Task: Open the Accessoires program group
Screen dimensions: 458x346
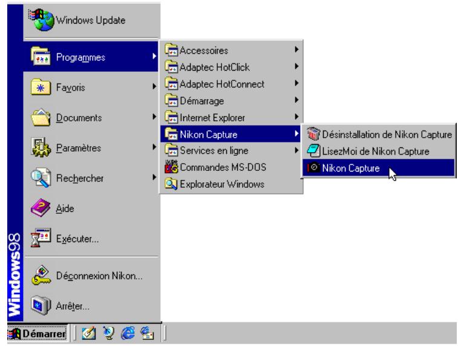Action: coord(231,50)
